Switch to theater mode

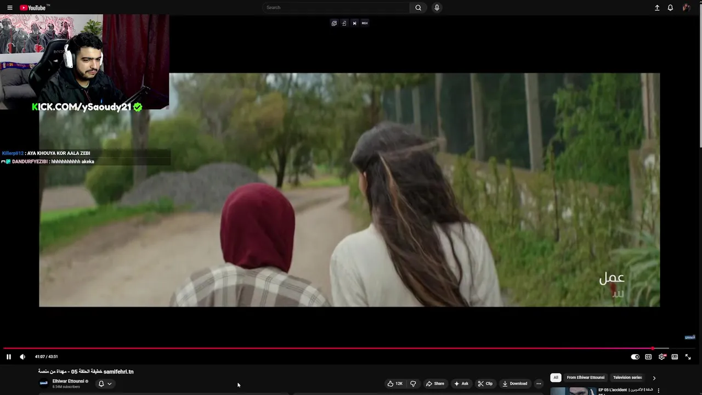pyautogui.click(x=675, y=357)
